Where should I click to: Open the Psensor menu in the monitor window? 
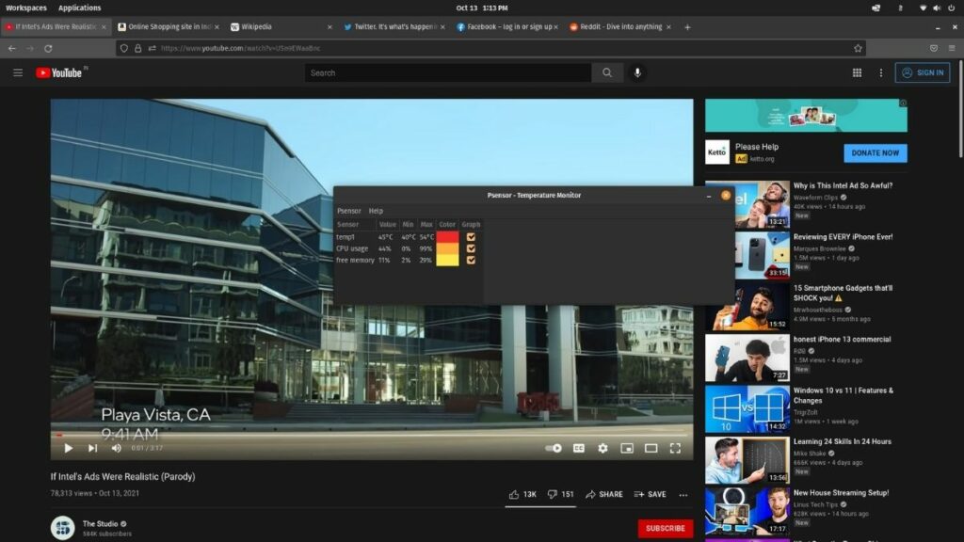pos(347,210)
